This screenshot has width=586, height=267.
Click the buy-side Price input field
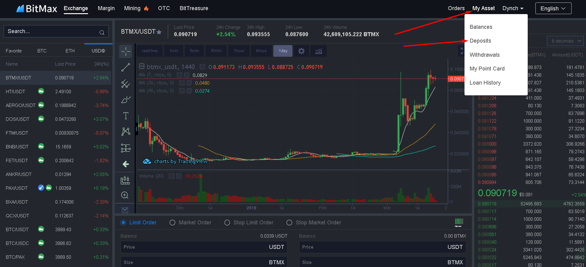(204, 247)
